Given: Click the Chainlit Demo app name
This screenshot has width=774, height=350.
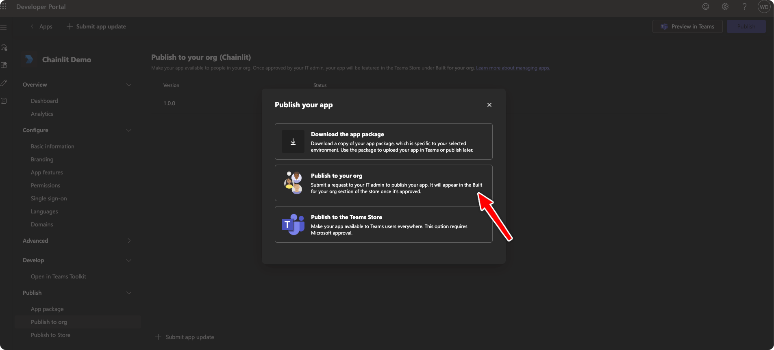Looking at the screenshot, I should coord(67,59).
